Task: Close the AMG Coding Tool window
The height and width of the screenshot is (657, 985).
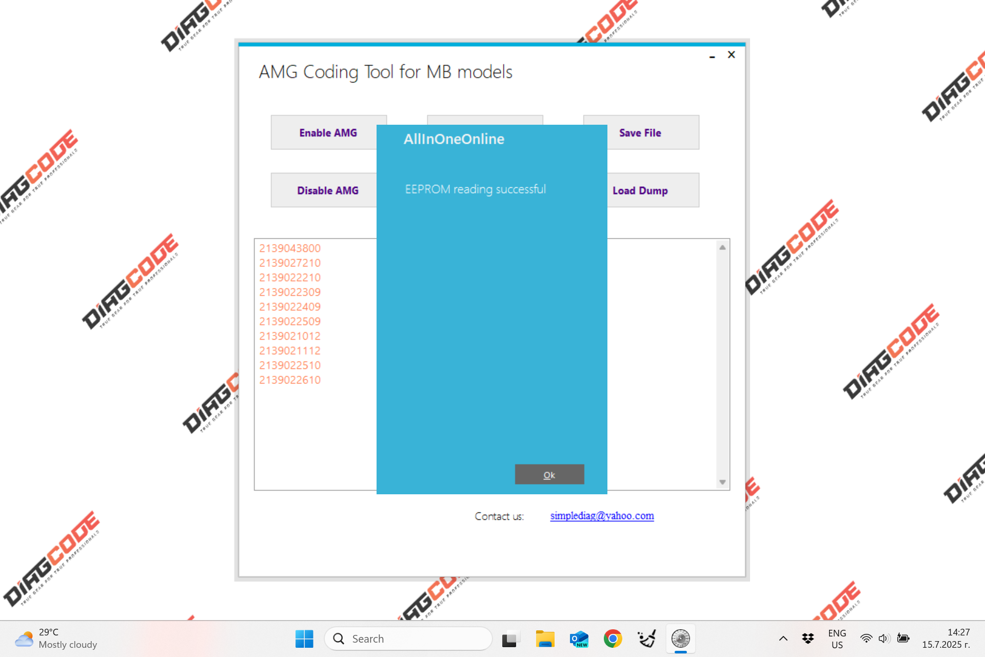Action: pos(732,55)
